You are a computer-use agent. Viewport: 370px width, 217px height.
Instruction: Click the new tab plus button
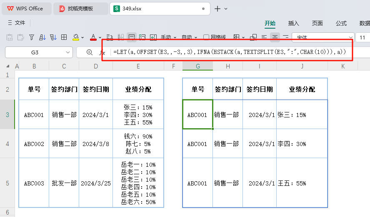[217, 9]
